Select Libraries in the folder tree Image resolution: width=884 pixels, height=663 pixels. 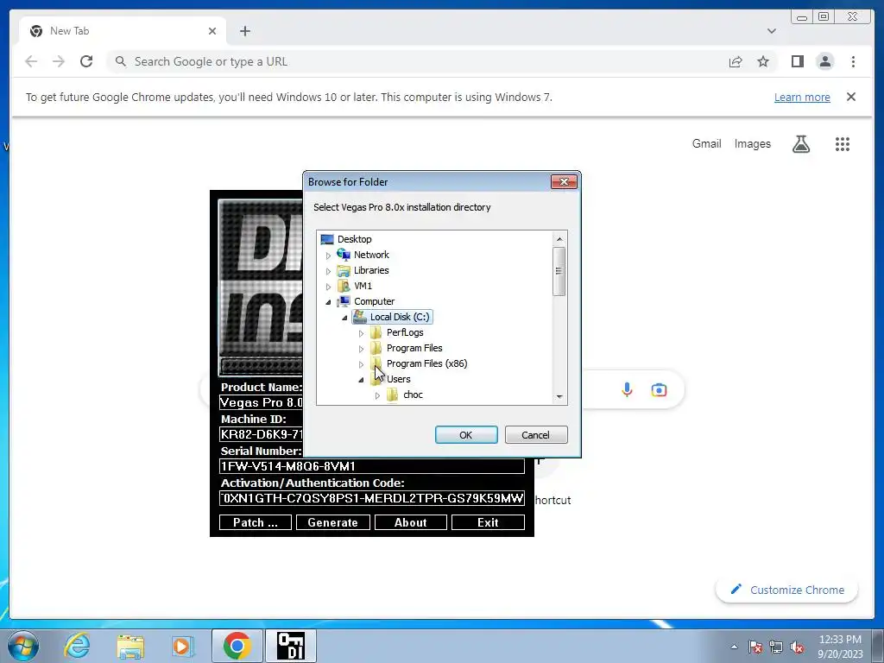tap(371, 270)
